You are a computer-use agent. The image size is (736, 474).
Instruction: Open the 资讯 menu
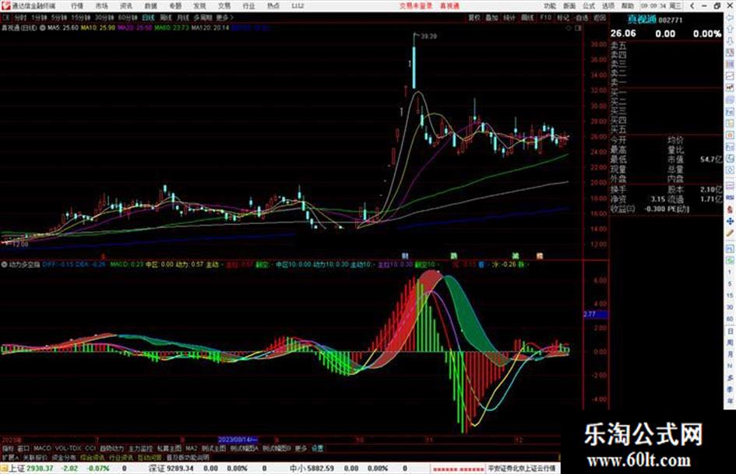pyautogui.click(x=126, y=6)
